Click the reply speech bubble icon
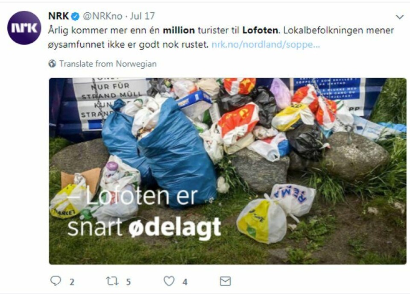The width and height of the screenshot is (410, 294). click(x=56, y=281)
